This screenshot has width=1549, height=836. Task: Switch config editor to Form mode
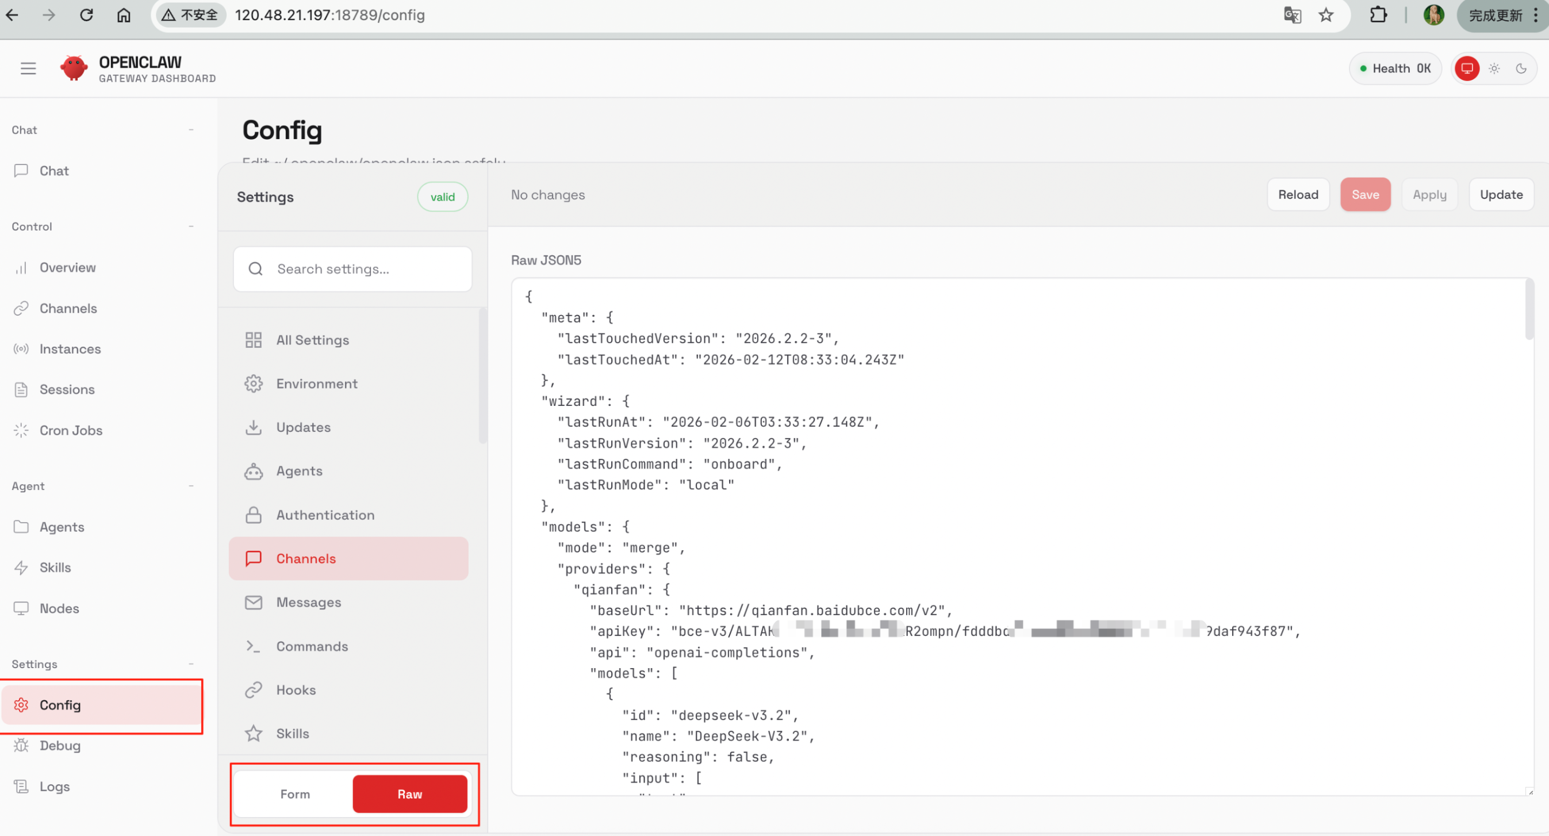tap(294, 794)
